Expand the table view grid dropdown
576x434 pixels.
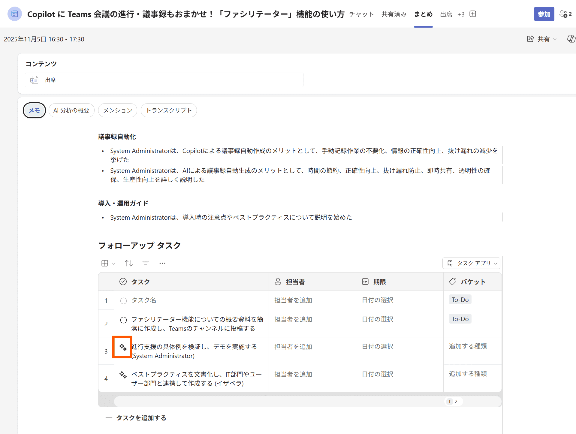click(x=108, y=263)
